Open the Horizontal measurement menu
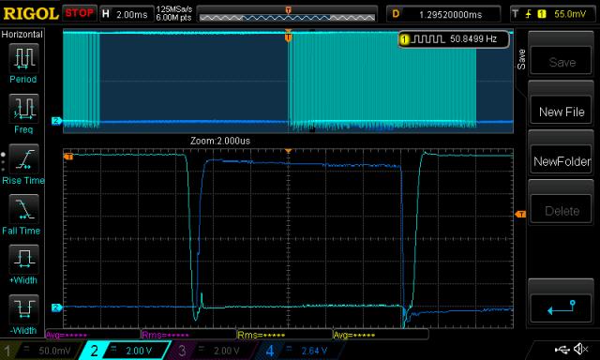600x360 pixels. [x=22, y=35]
